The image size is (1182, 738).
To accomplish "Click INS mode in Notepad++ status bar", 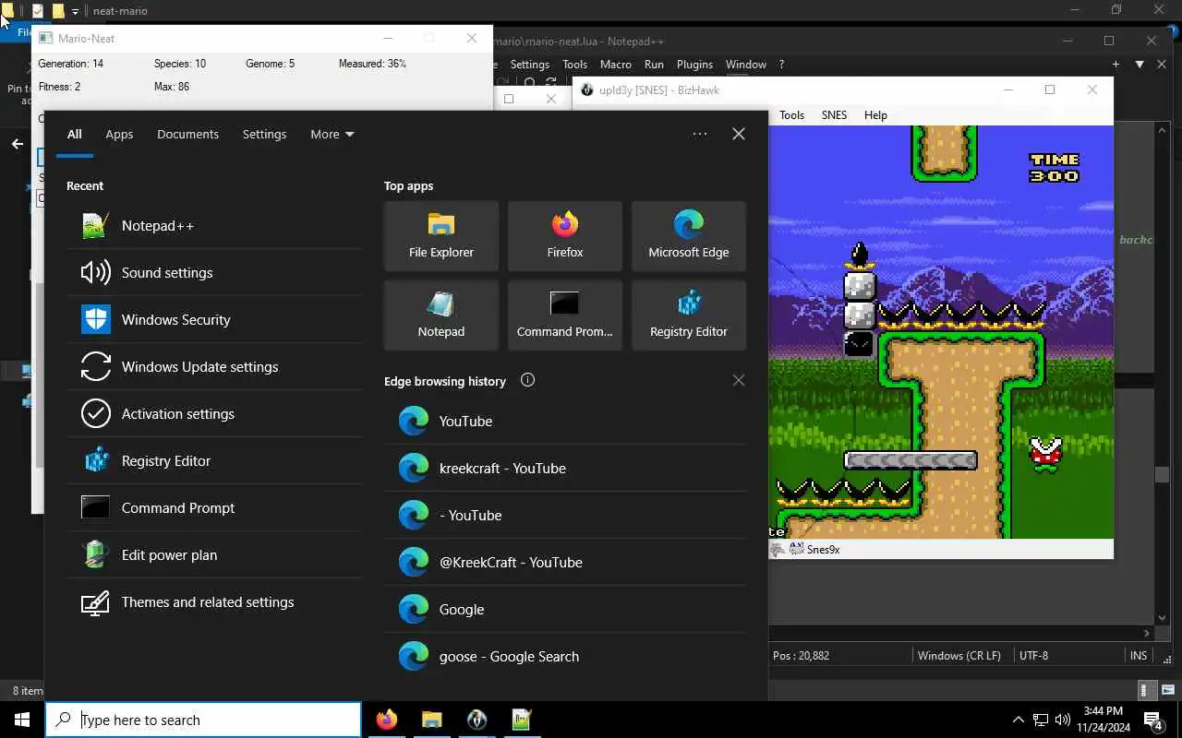I will pyautogui.click(x=1139, y=656).
